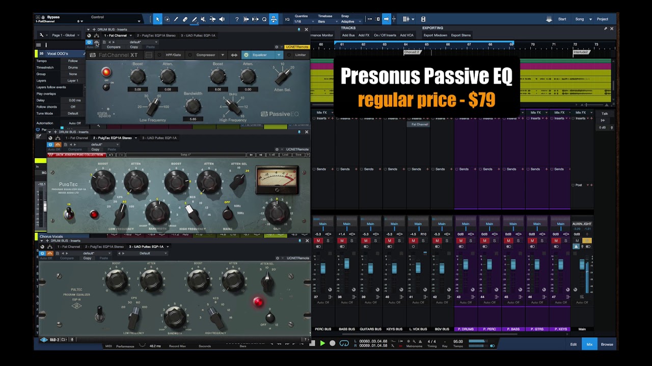652x366 pixels.
Task: Open the Compressor model dropdown arrow
Action: 222,55
